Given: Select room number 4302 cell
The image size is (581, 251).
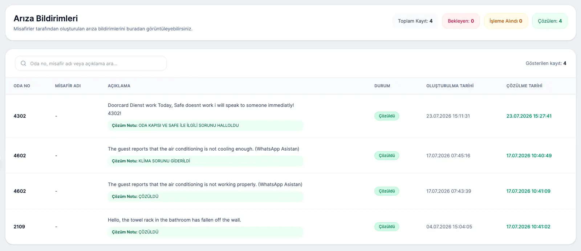Looking at the screenshot, I should [20, 116].
